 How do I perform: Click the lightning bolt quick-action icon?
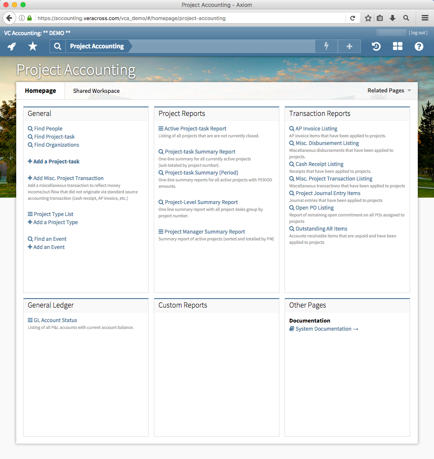[x=326, y=46]
